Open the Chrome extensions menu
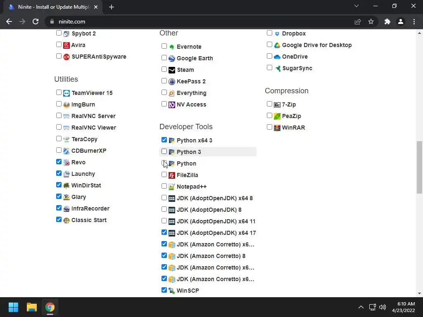Screen dimensions: 423x317 387,21
